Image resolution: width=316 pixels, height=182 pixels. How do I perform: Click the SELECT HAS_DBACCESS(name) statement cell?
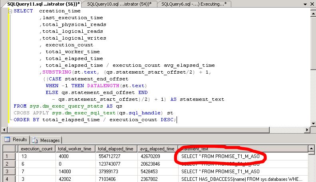coord(243,179)
